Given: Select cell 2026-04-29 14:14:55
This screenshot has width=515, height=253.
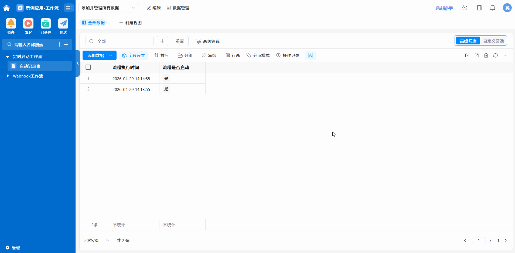Looking at the screenshot, I should (134, 78).
